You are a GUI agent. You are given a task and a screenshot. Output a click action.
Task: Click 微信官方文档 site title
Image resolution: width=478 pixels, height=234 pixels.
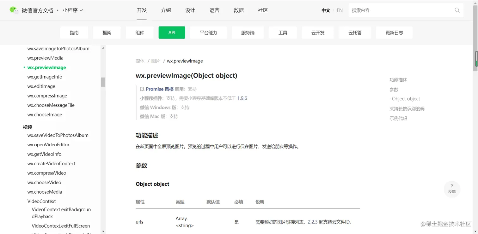pos(37,10)
